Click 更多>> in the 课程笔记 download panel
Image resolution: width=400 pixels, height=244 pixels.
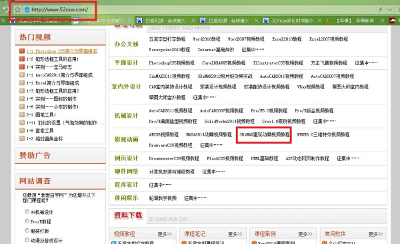[235, 234]
